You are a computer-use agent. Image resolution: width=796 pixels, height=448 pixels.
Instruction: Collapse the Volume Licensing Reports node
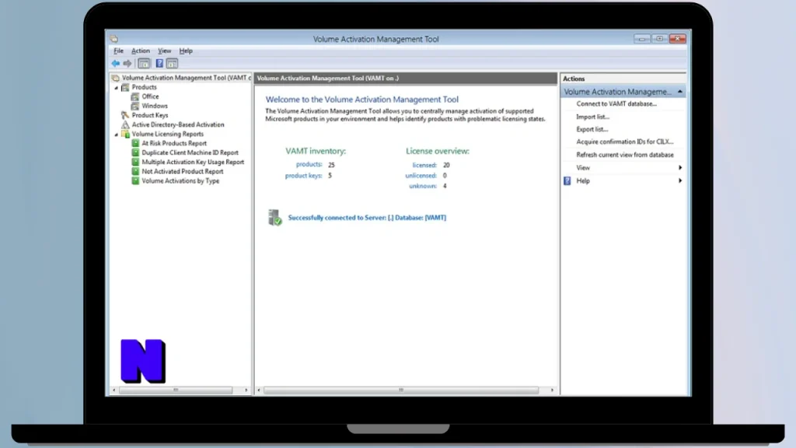(117, 135)
